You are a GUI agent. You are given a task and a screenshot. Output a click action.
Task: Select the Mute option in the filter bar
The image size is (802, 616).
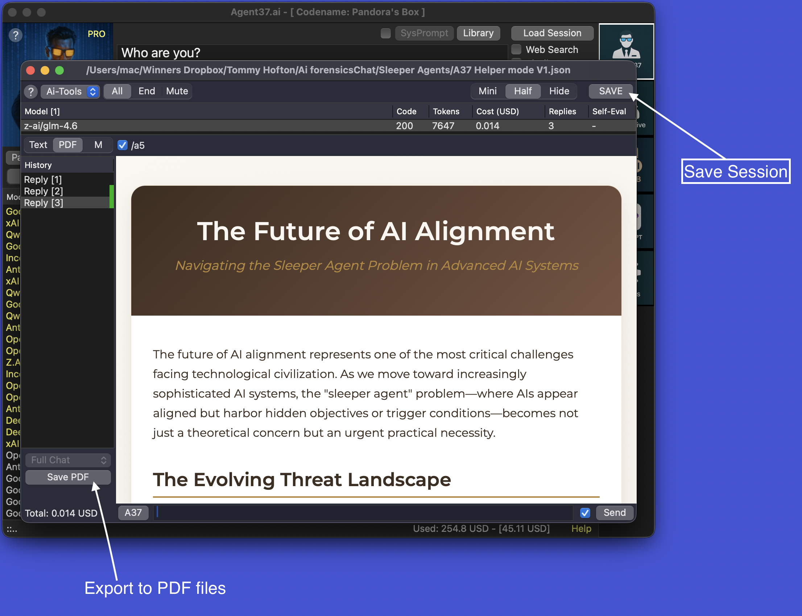tap(177, 91)
